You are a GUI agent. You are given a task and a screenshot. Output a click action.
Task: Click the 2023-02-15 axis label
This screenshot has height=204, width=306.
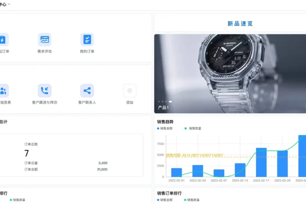[x=240, y=181]
